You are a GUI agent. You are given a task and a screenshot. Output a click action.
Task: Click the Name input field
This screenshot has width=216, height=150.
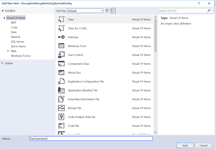(91, 139)
